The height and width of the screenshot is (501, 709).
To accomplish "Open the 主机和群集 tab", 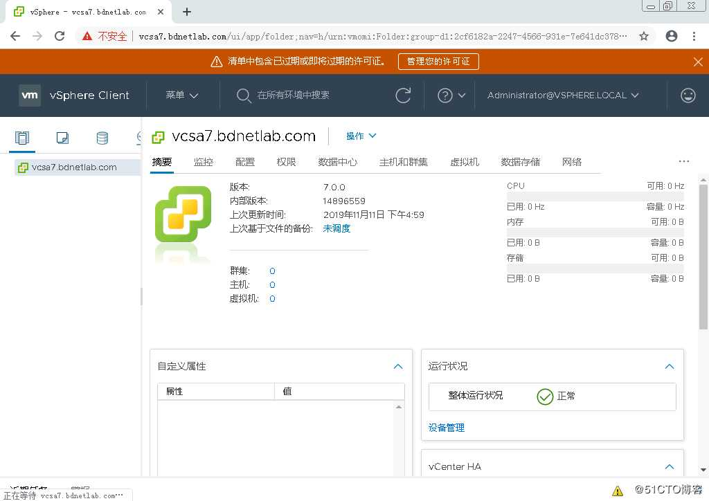I will (x=404, y=162).
